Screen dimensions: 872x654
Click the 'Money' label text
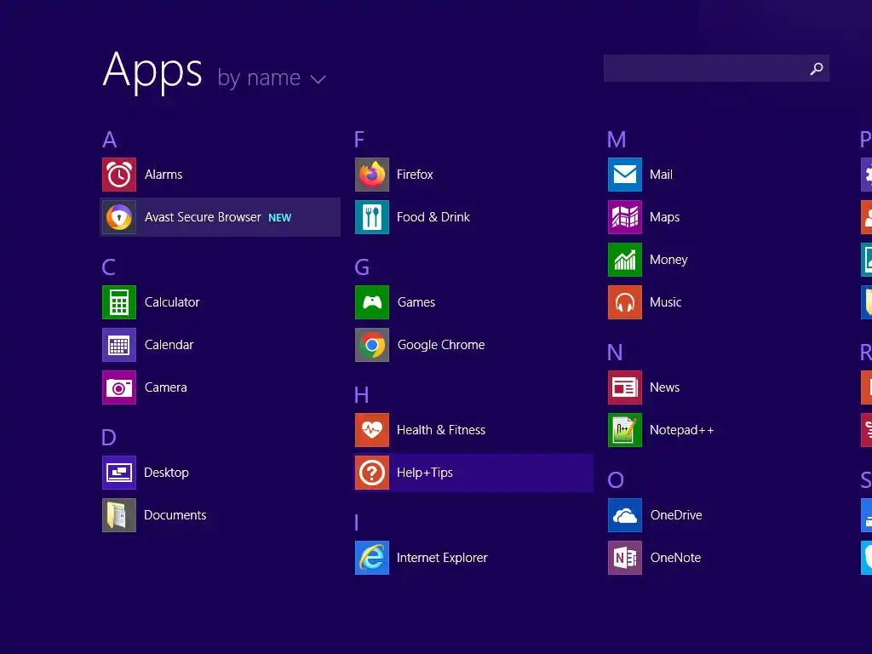[668, 260]
